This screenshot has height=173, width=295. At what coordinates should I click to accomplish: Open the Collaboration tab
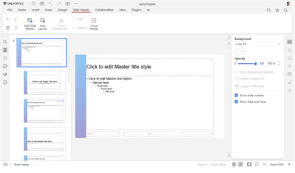click(104, 10)
